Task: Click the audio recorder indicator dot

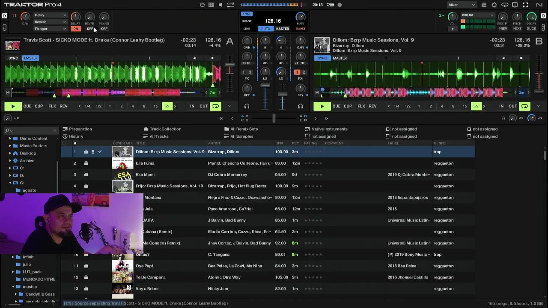Action: (340, 5)
